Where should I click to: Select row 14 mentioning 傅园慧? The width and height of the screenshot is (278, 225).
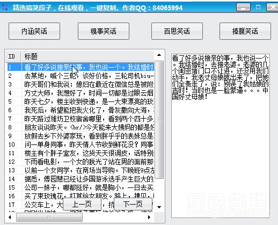tap(80, 179)
